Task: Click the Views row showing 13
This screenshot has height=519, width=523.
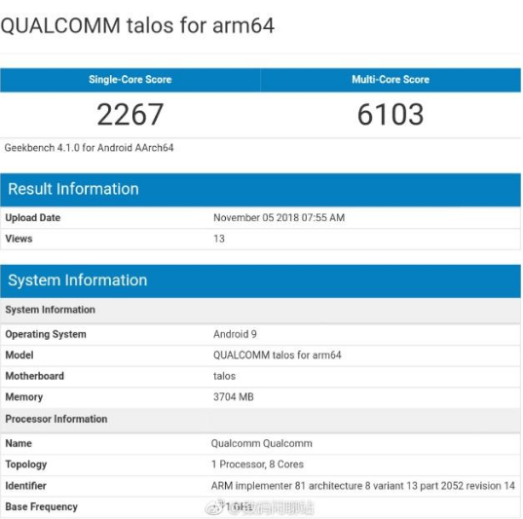Action: pyautogui.click(x=260, y=239)
